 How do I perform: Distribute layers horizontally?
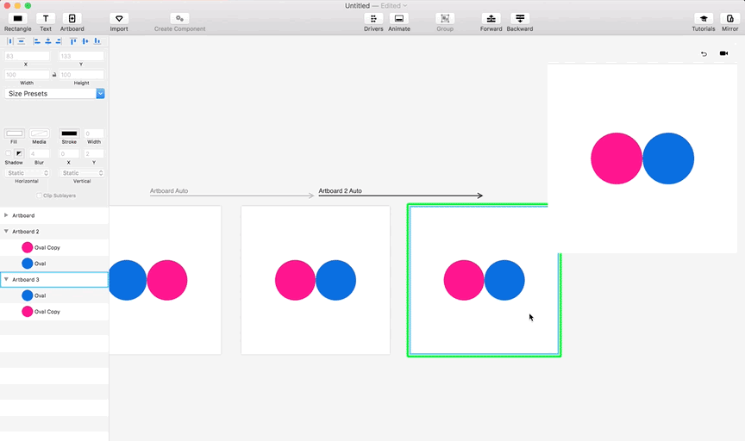pyautogui.click(x=10, y=41)
